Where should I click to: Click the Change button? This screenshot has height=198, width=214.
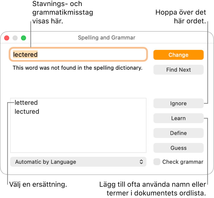[178, 55]
